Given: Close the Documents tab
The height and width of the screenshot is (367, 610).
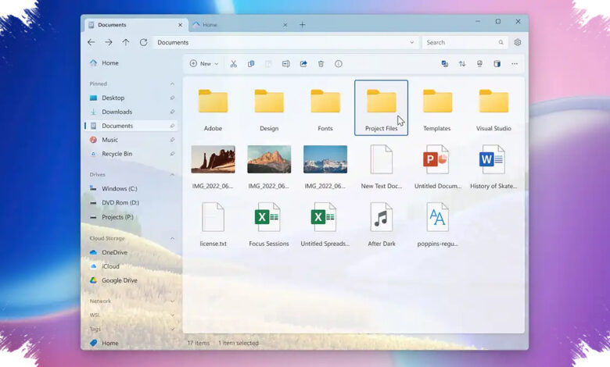Looking at the screenshot, I should 180,25.
